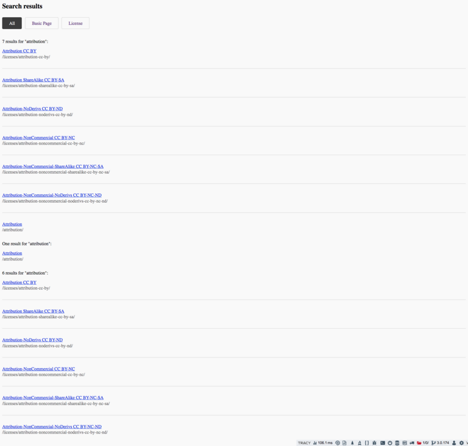
Task: Open the document page icon in Tracy bar
Action: [344, 443]
